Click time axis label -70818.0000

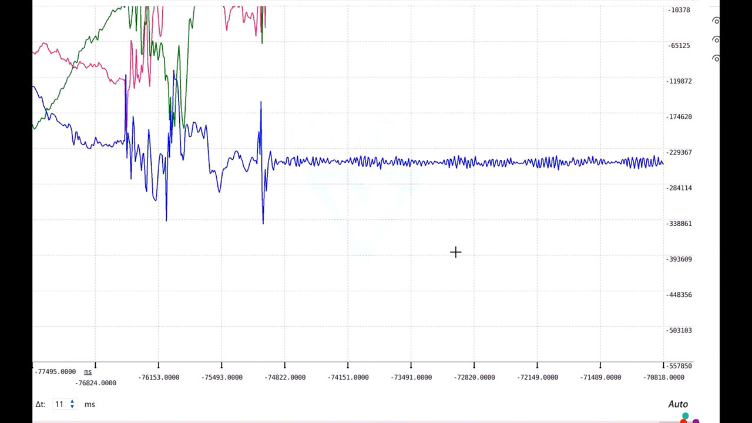(664, 377)
